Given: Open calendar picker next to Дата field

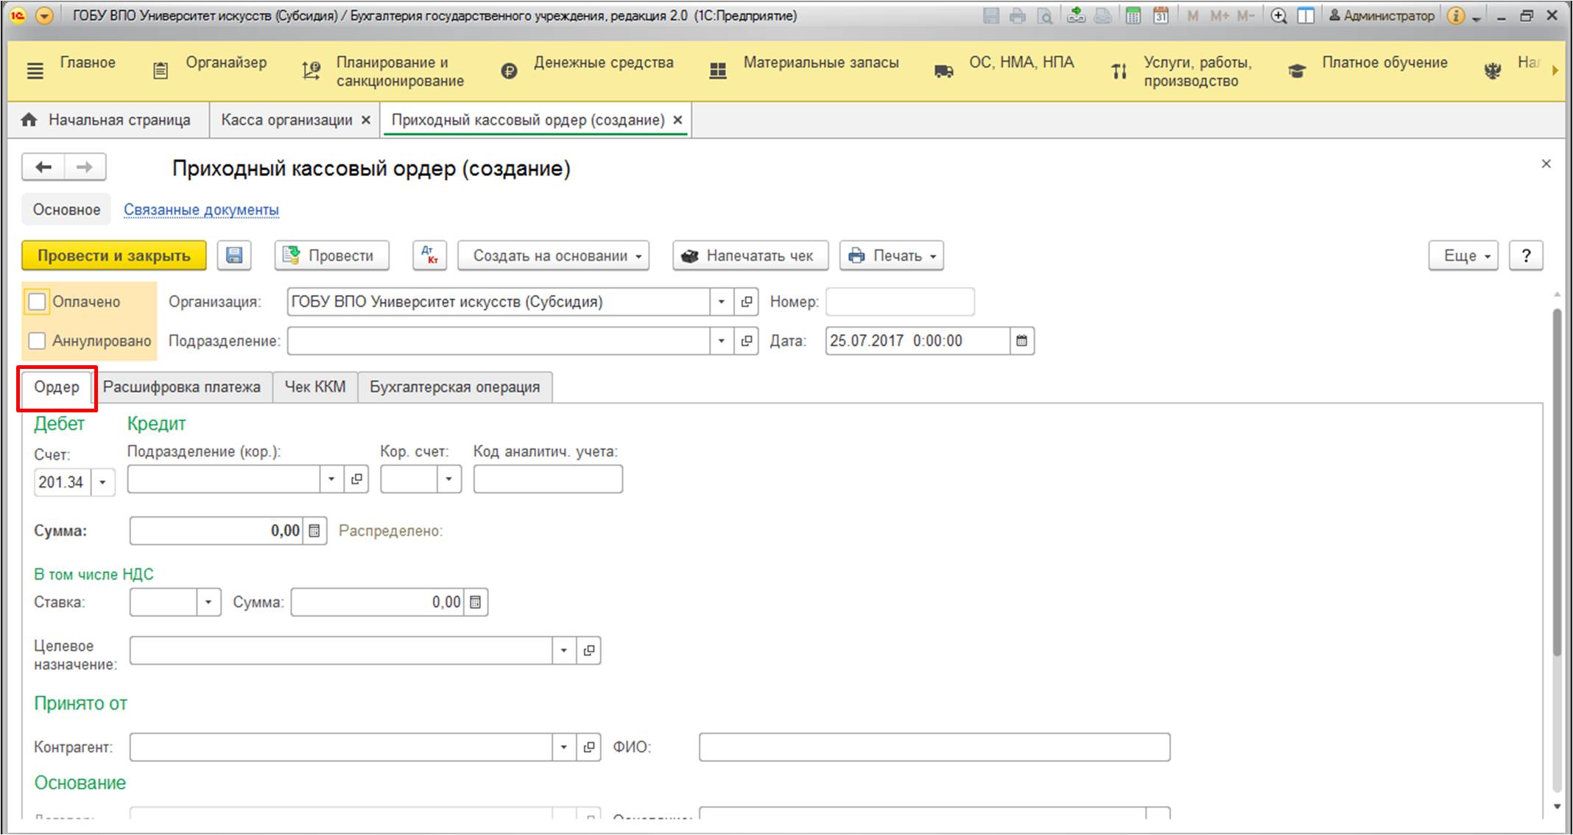Looking at the screenshot, I should (1021, 341).
